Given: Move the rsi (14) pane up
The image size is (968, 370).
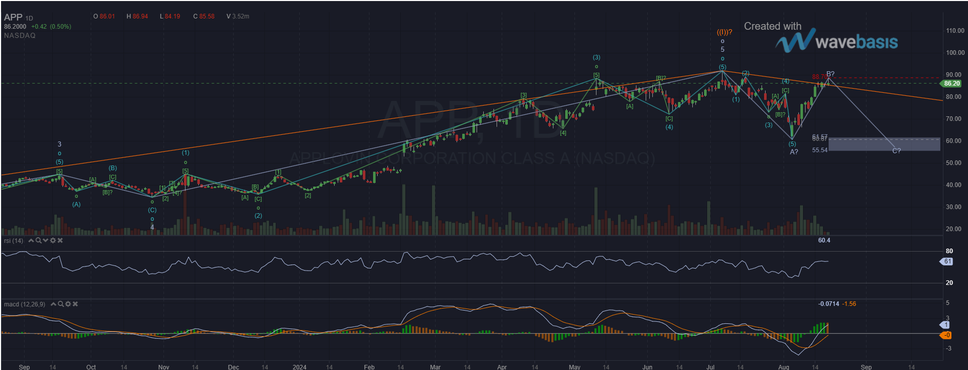Looking at the screenshot, I should click(x=31, y=240).
